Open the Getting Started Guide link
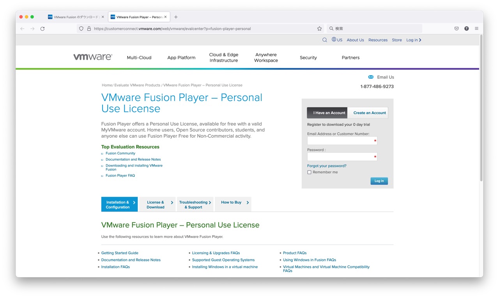499x298 pixels. coord(120,253)
